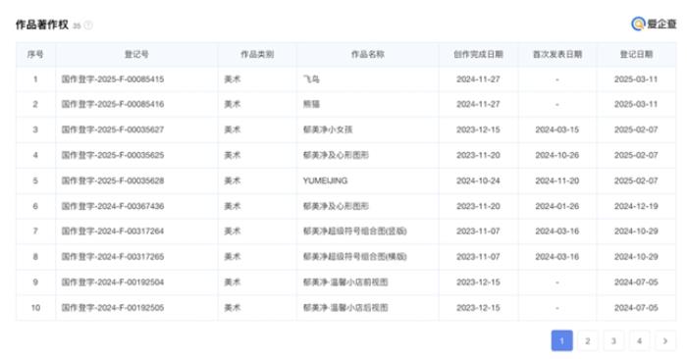687x359 pixels.
Task: Click 美术 category in the YUMEIJING row
Action: 233,180
